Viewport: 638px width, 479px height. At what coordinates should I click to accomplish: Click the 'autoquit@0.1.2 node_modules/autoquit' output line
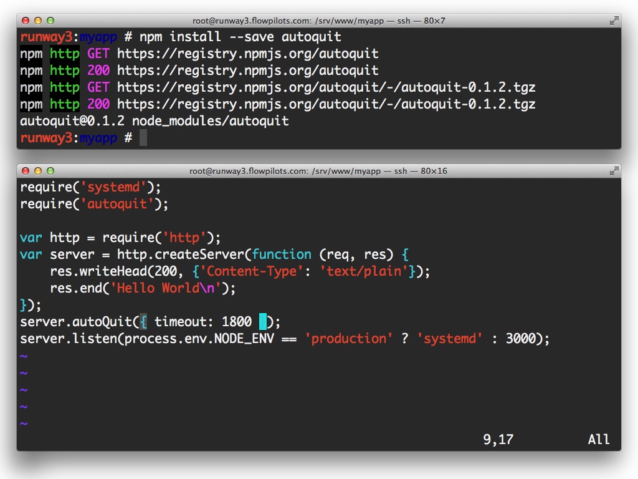click(155, 121)
